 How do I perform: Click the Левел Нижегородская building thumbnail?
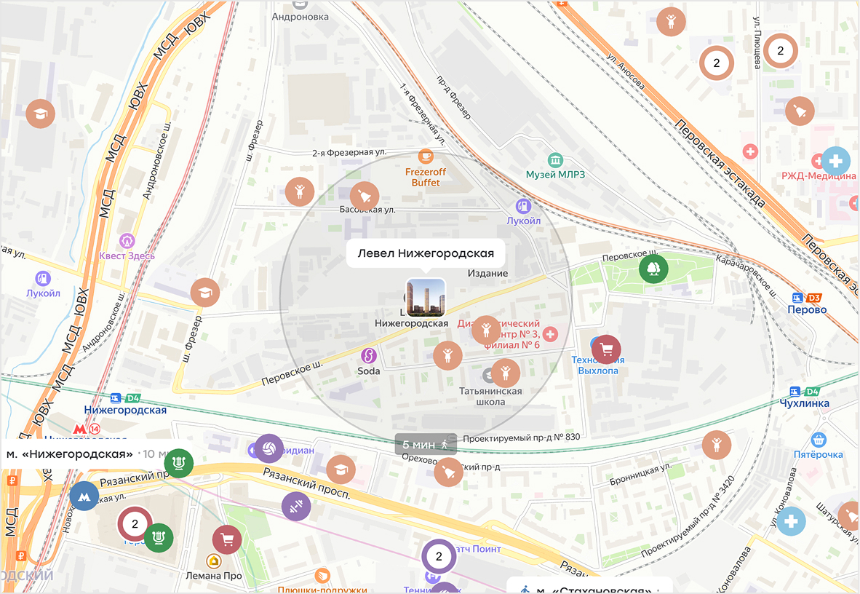click(426, 297)
